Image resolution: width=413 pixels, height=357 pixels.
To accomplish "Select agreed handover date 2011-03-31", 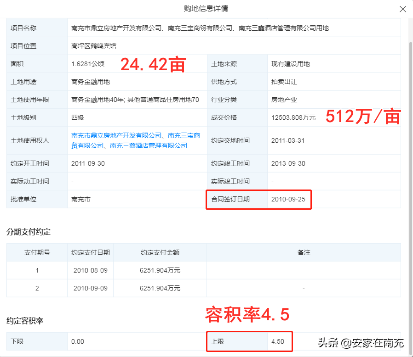I will pos(288,140).
